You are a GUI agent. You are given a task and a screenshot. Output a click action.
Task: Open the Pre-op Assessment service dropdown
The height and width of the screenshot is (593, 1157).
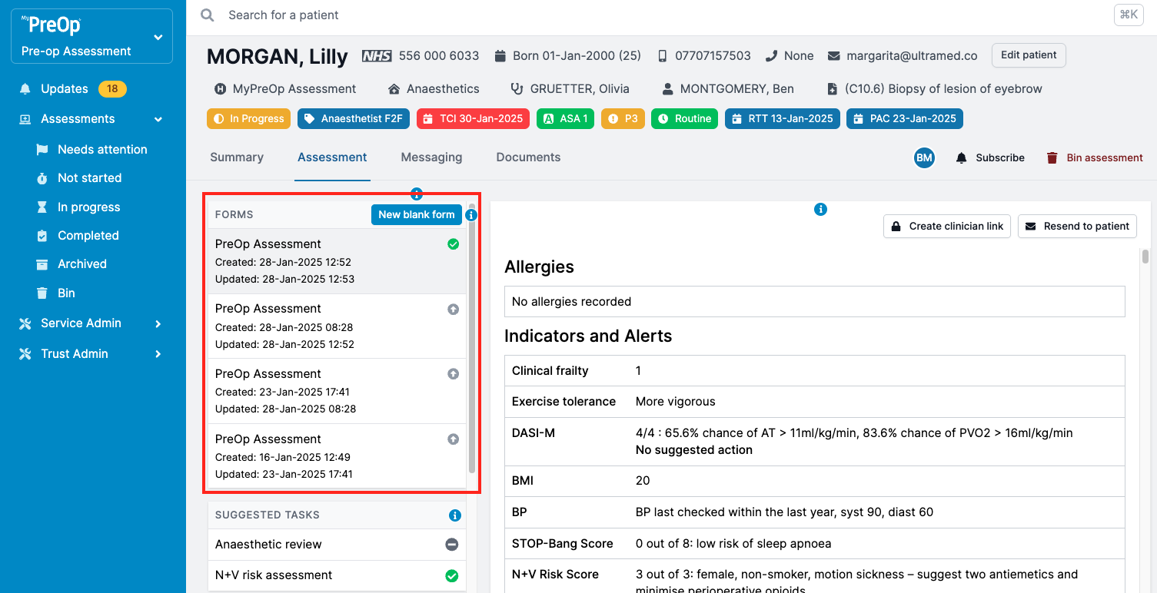91,36
